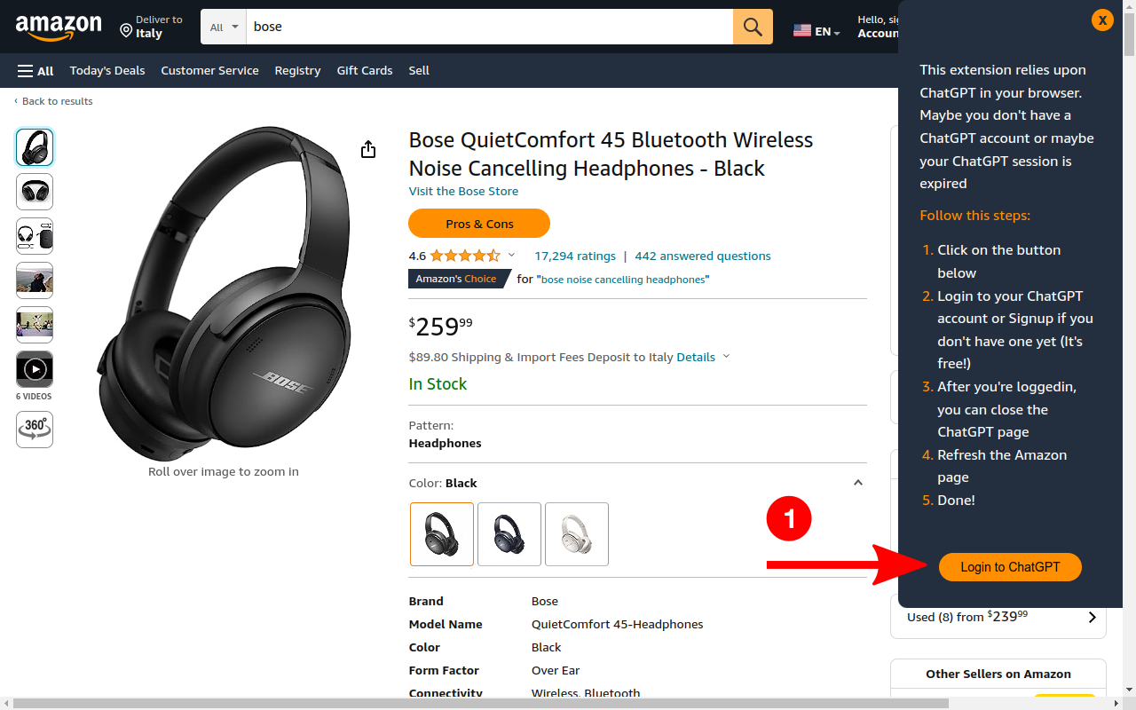
Task: Play the product videos thumbnail
Action: 35,368
